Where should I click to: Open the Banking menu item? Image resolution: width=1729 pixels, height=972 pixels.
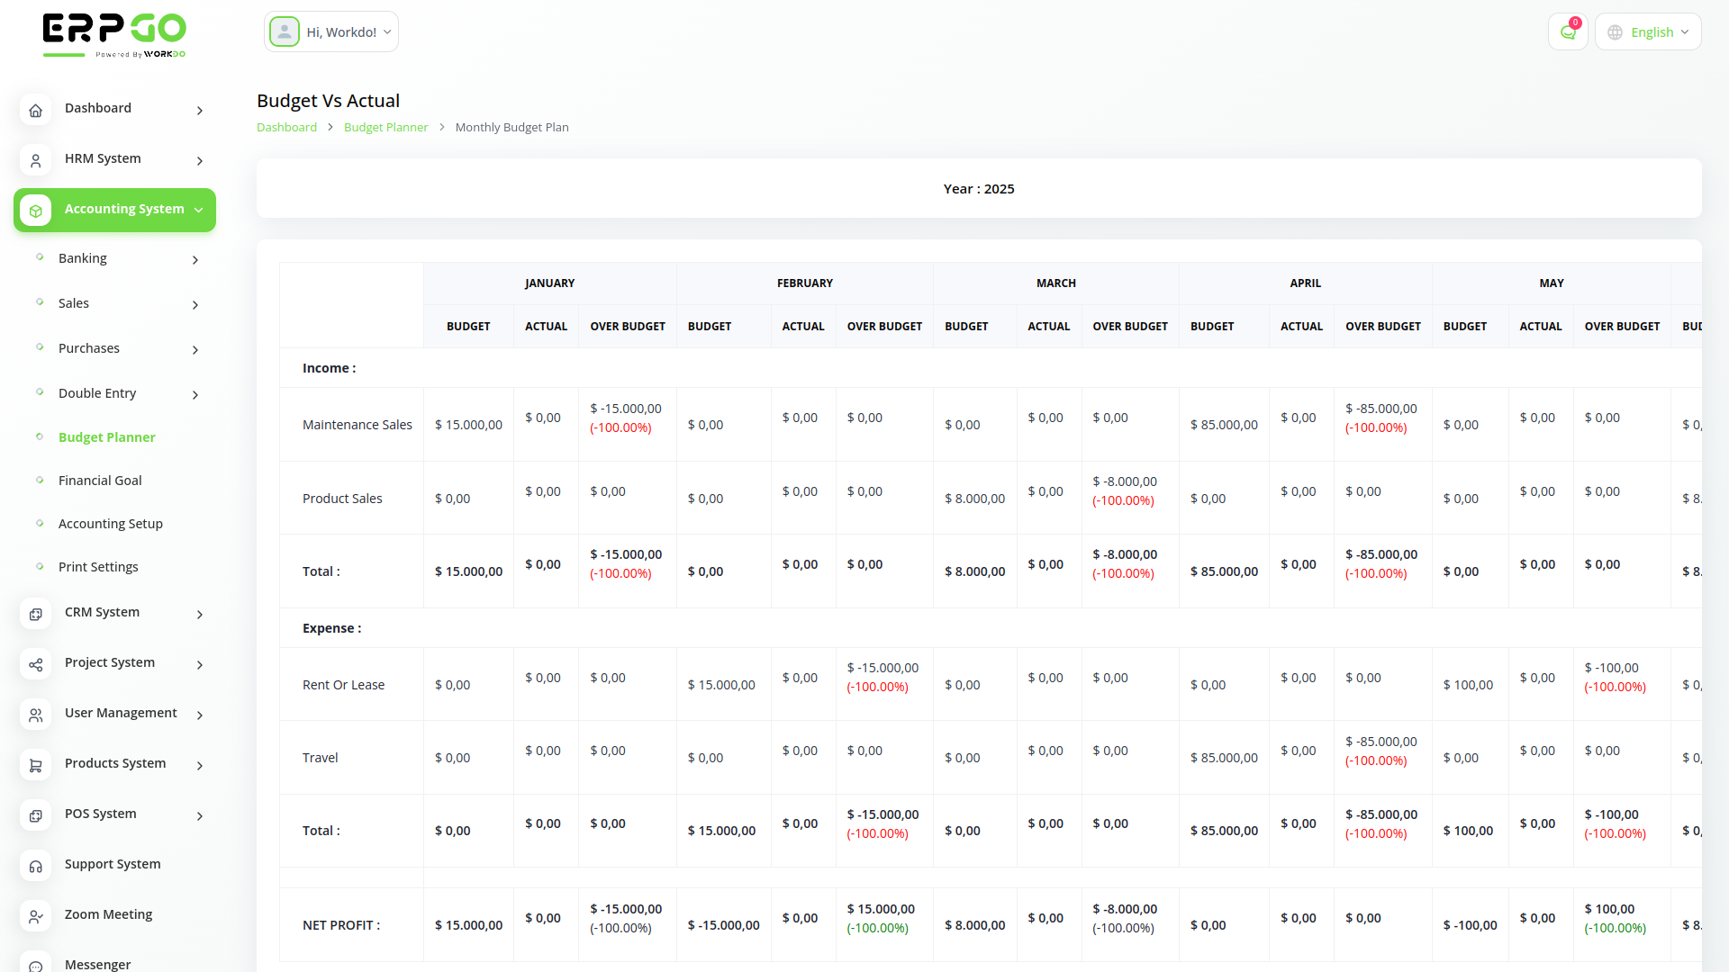coord(83,258)
